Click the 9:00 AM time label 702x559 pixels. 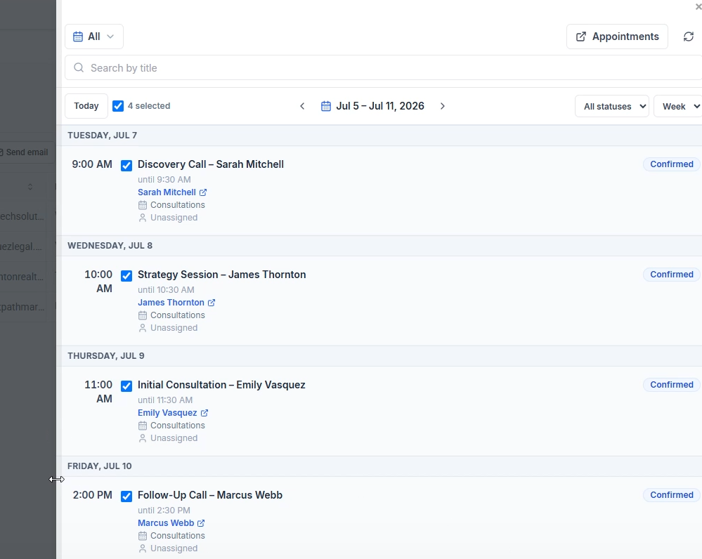click(x=92, y=164)
